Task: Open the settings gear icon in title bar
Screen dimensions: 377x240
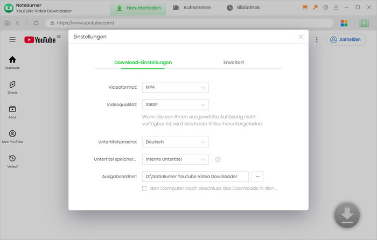Action: pos(325,8)
